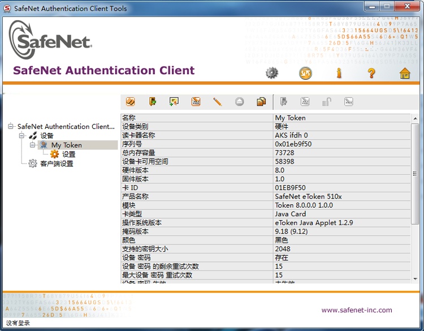This screenshot has width=424, height=331.
Task: Click total memory value 73728
Action: 284,153
